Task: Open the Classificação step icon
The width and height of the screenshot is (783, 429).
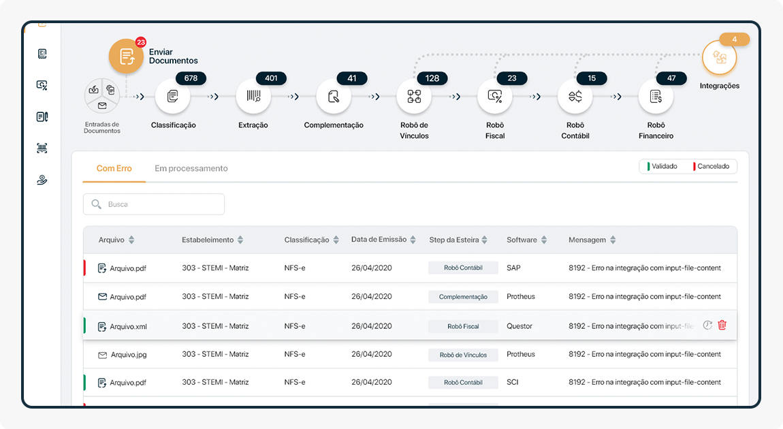Action: [x=173, y=97]
